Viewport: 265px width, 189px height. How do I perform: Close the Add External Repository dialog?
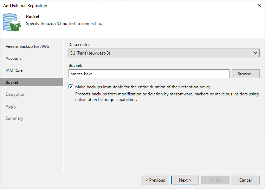[x=259, y=5]
